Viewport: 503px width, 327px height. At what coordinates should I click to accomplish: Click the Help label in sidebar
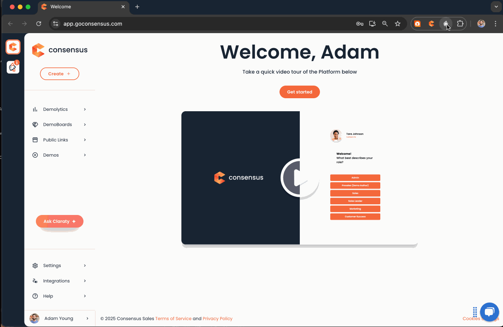[x=48, y=296]
